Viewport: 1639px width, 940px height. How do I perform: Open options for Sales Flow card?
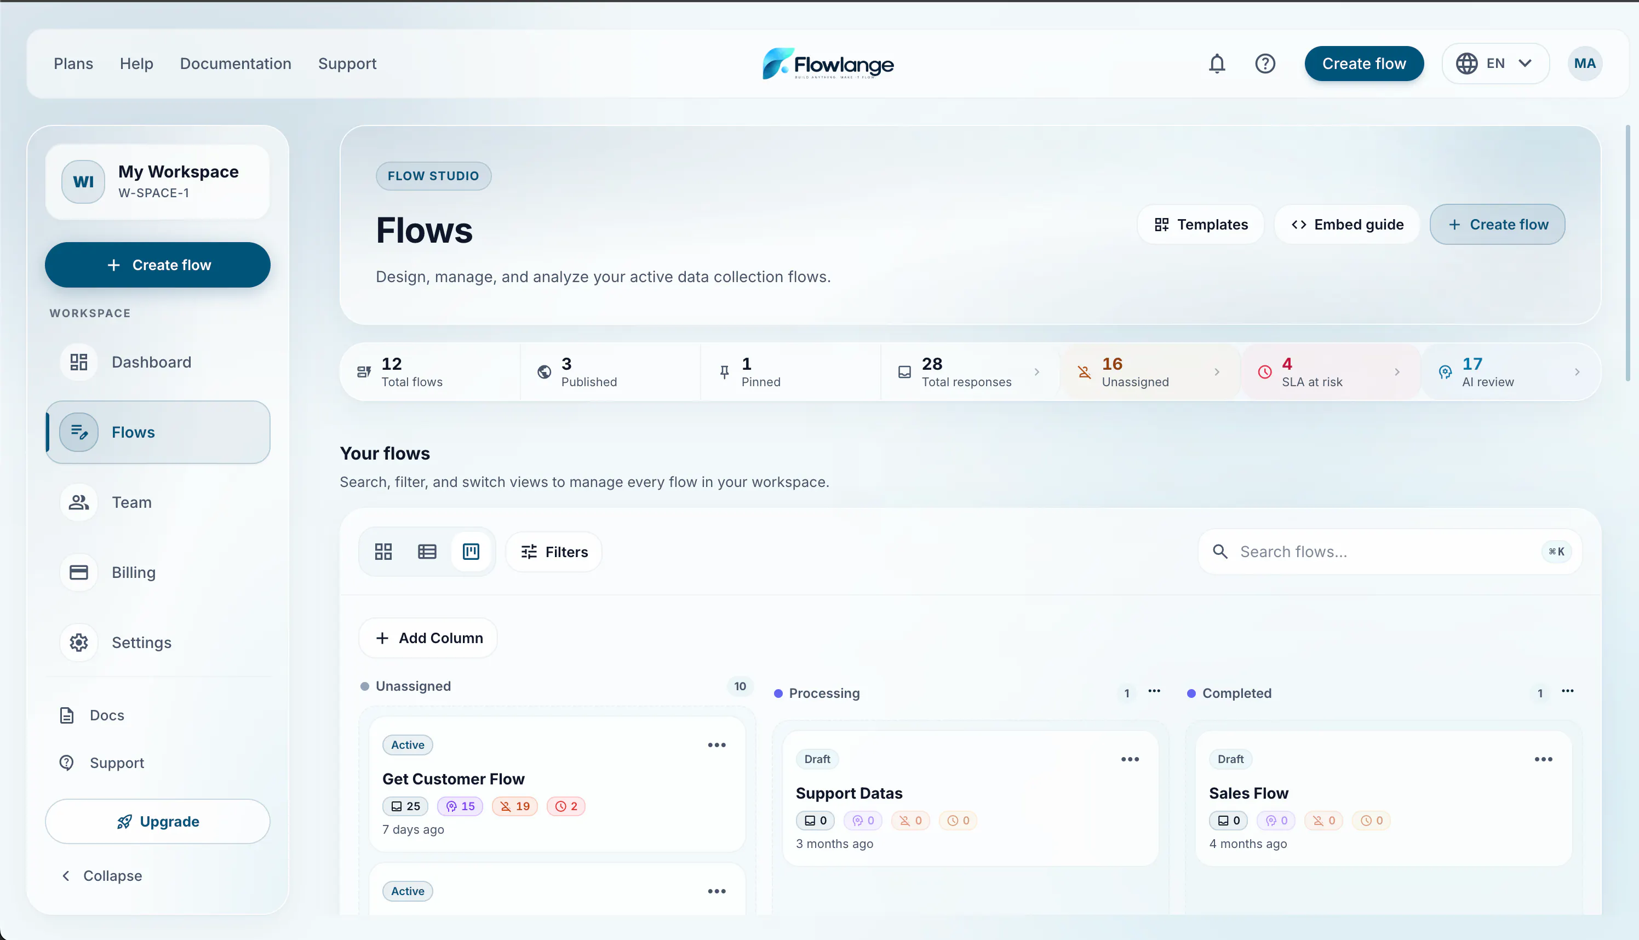(1544, 759)
